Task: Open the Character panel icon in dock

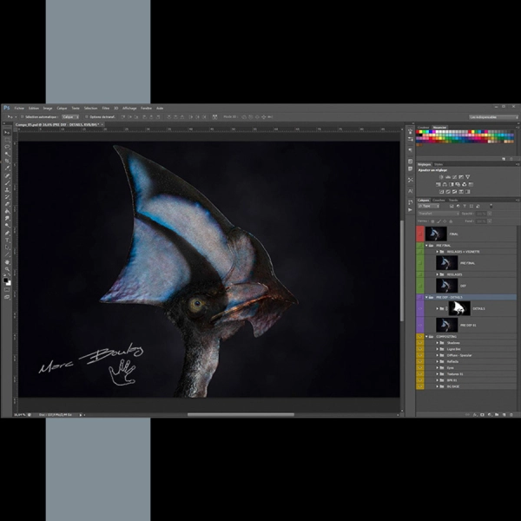Action: pyautogui.click(x=411, y=191)
